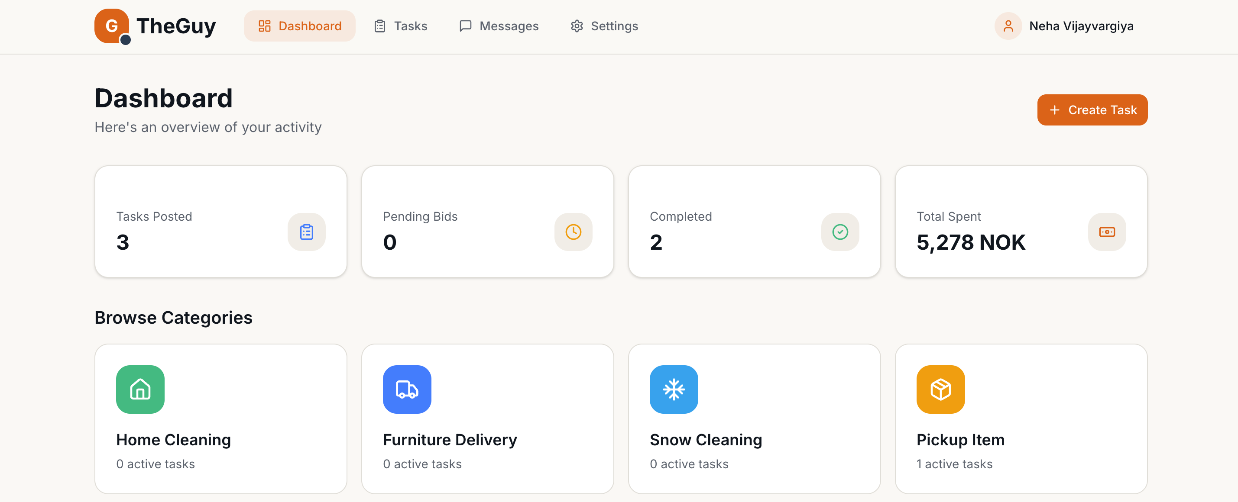Click the green checkmark icon in Completed card
Viewport: 1238px width, 502px height.
(839, 232)
